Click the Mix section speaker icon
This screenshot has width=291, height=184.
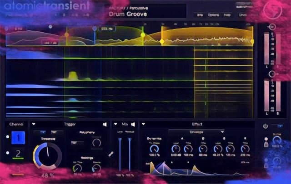[133, 124]
